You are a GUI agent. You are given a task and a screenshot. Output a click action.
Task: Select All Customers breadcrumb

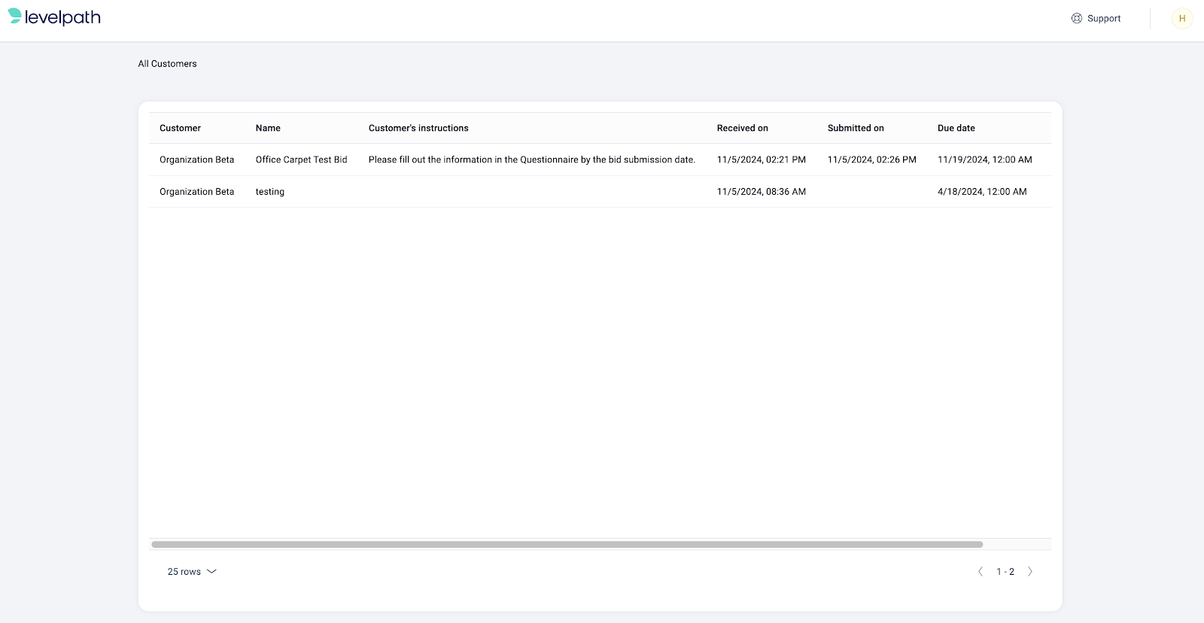(167, 64)
